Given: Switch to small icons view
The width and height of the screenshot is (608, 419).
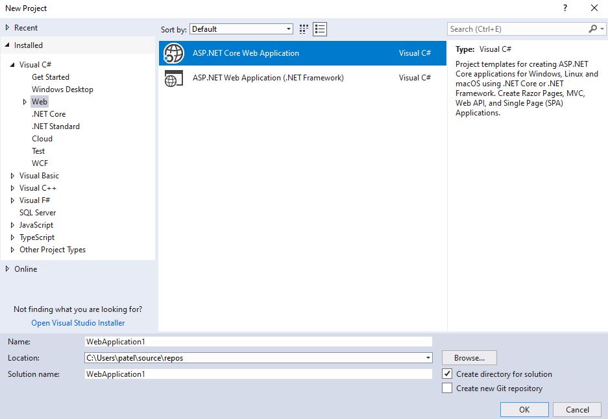Looking at the screenshot, I should click(x=304, y=29).
